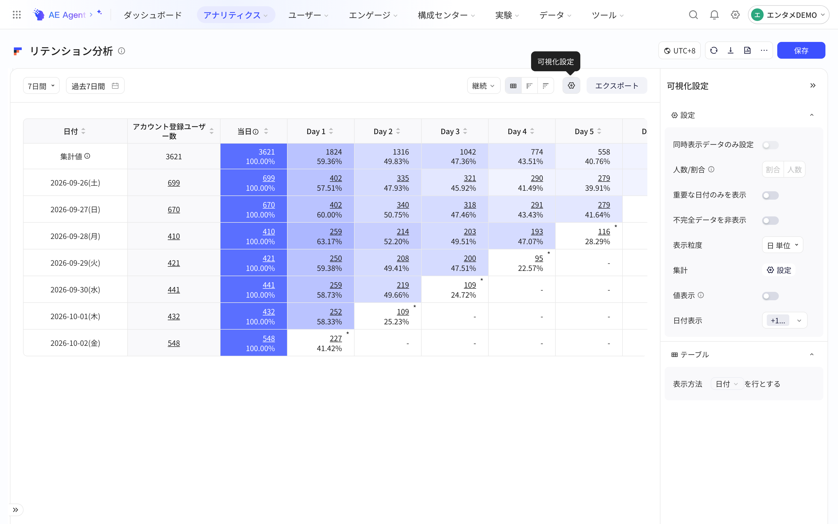Screen dimensions: 838x524
Task: Open アナリティクス menu
Action: click(236, 15)
